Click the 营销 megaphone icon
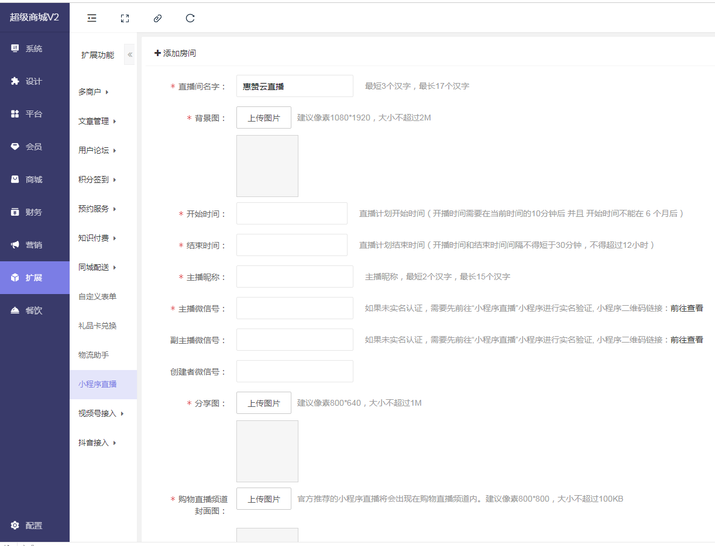This screenshot has width=715, height=546. click(15, 245)
